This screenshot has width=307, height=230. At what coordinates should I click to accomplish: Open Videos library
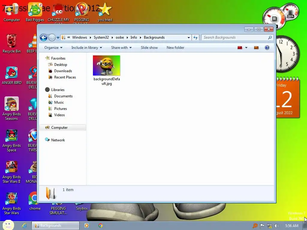click(59, 115)
